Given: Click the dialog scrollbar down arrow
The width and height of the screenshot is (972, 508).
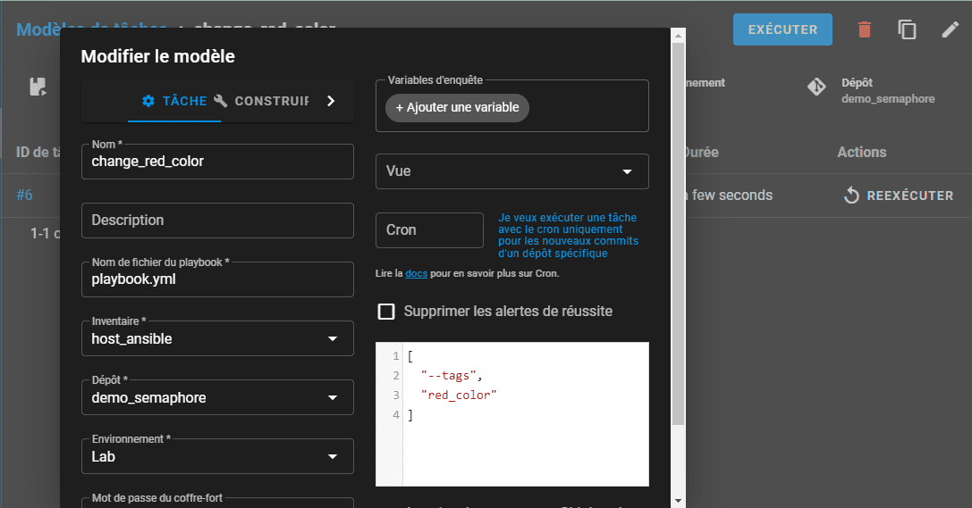Looking at the screenshot, I should 678,500.
